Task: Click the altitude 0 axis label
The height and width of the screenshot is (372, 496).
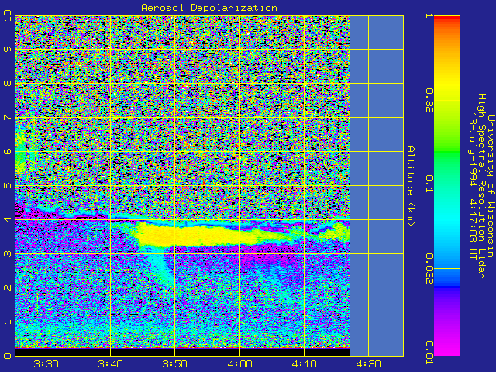Action: tap(7, 356)
